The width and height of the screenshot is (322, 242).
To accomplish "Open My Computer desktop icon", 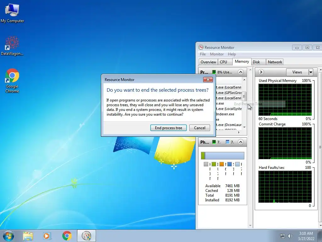I will click(x=12, y=13).
